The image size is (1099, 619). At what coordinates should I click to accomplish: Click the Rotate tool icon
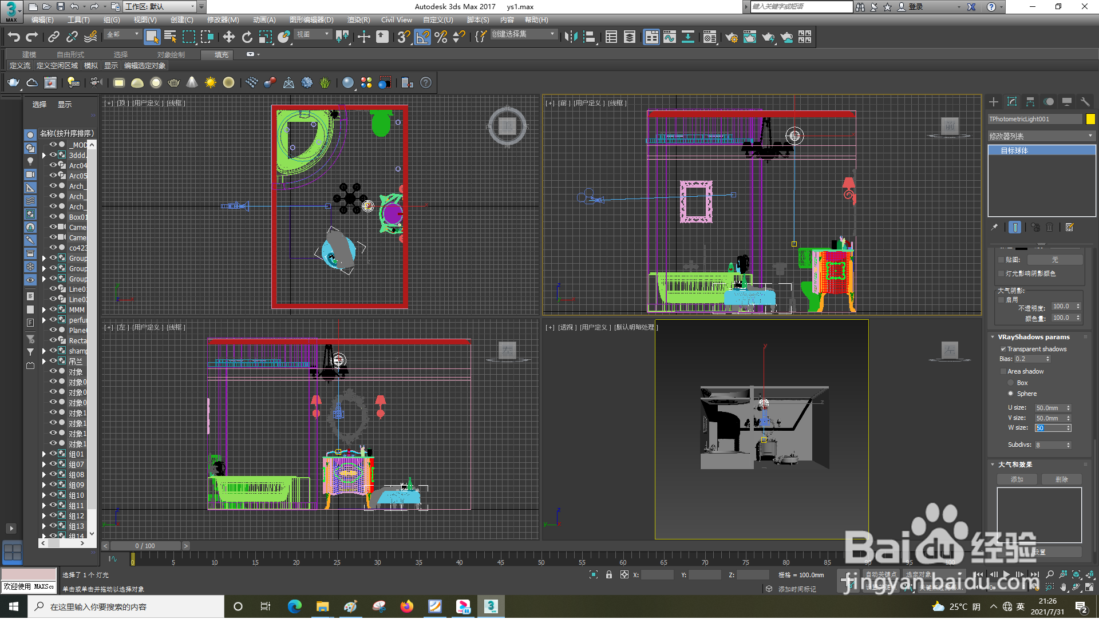click(247, 37)
